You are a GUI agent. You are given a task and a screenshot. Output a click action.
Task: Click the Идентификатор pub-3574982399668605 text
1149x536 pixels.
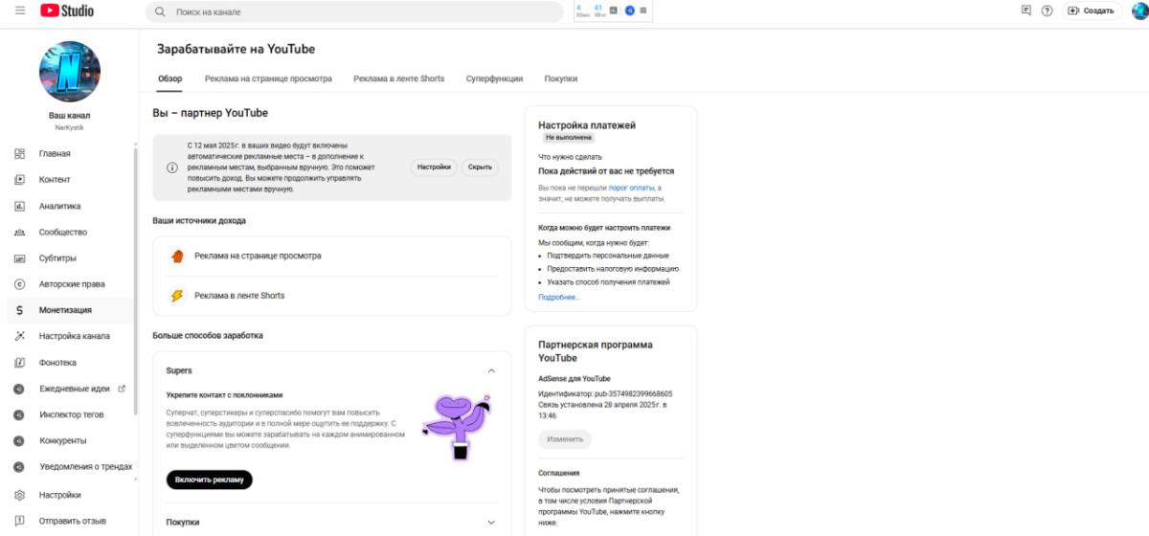coord(605,393)
